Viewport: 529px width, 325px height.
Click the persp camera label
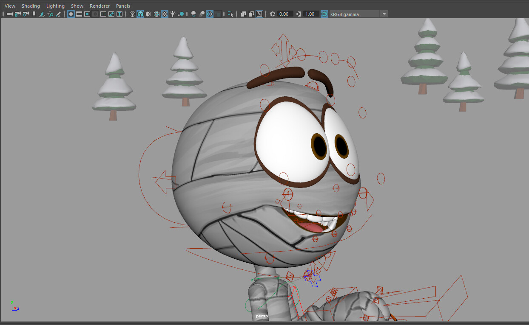click(x=262, y=316)
